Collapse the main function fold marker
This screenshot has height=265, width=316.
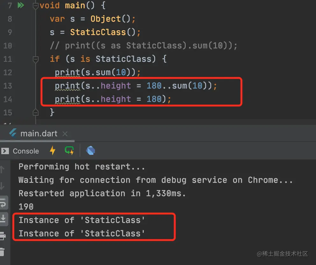[x=35, y=6]
